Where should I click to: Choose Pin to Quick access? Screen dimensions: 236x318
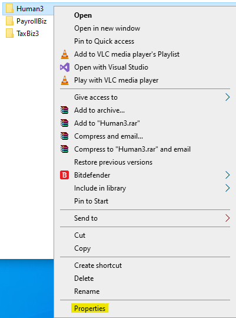pos(104,41)
